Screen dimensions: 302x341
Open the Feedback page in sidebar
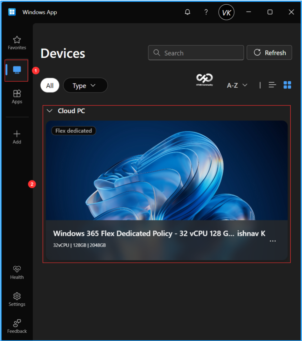[x=17, y=326]
